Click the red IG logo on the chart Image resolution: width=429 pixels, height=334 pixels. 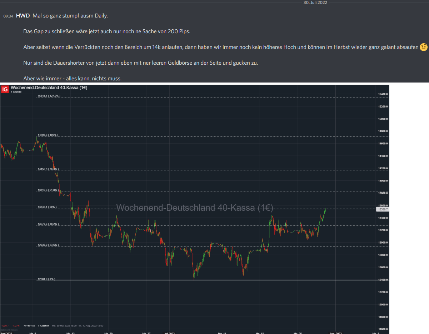point(5,89)
